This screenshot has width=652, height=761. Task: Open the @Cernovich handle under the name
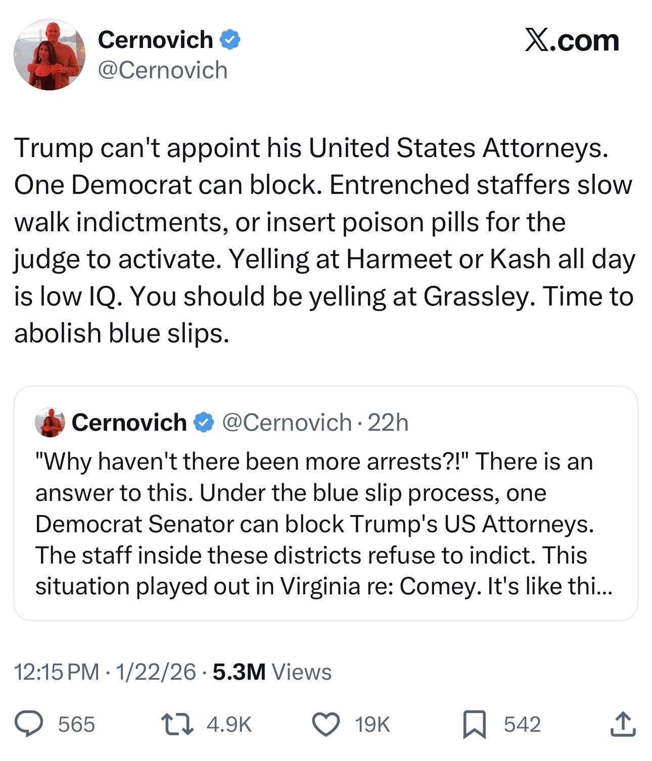coord(162,70)
